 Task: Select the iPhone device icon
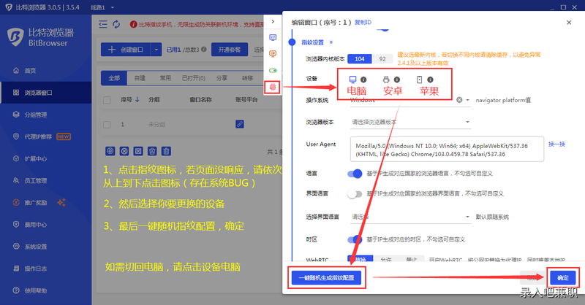click(419, 80)
